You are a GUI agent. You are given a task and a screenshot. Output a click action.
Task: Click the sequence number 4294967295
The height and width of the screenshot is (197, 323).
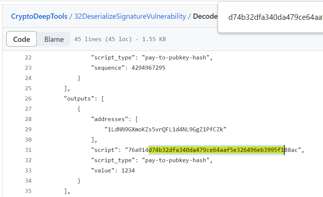coord(148,68)
